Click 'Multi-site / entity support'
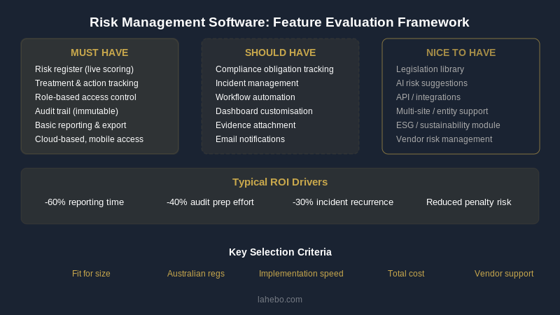 tap(442, 111)
